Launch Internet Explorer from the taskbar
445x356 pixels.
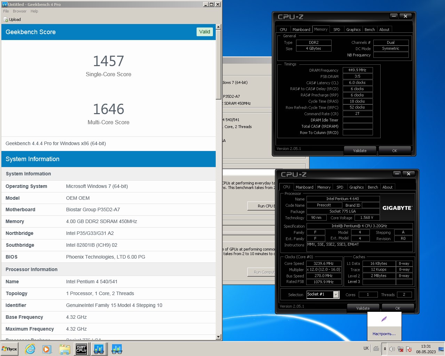[x=30, y=349]
